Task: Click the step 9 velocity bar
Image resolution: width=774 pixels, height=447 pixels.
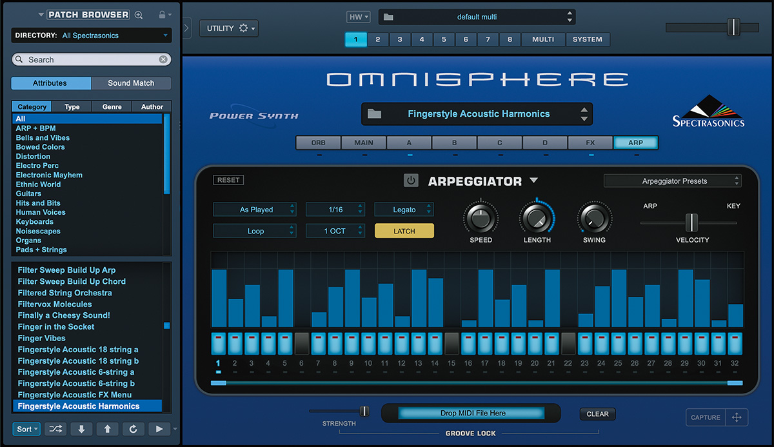Action: [x=352, y=298]
